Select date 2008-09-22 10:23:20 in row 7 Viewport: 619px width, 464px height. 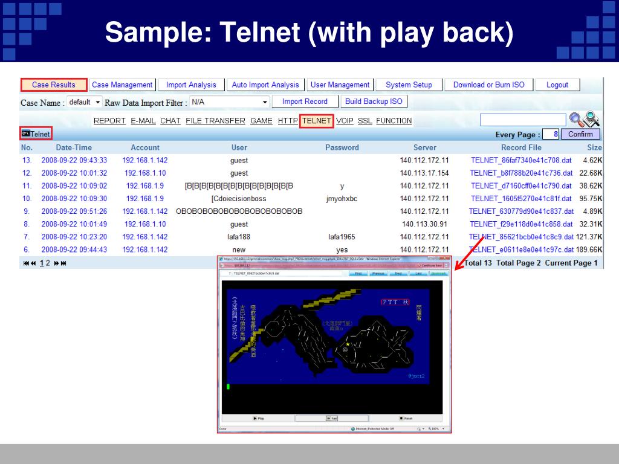click(74, 237)
